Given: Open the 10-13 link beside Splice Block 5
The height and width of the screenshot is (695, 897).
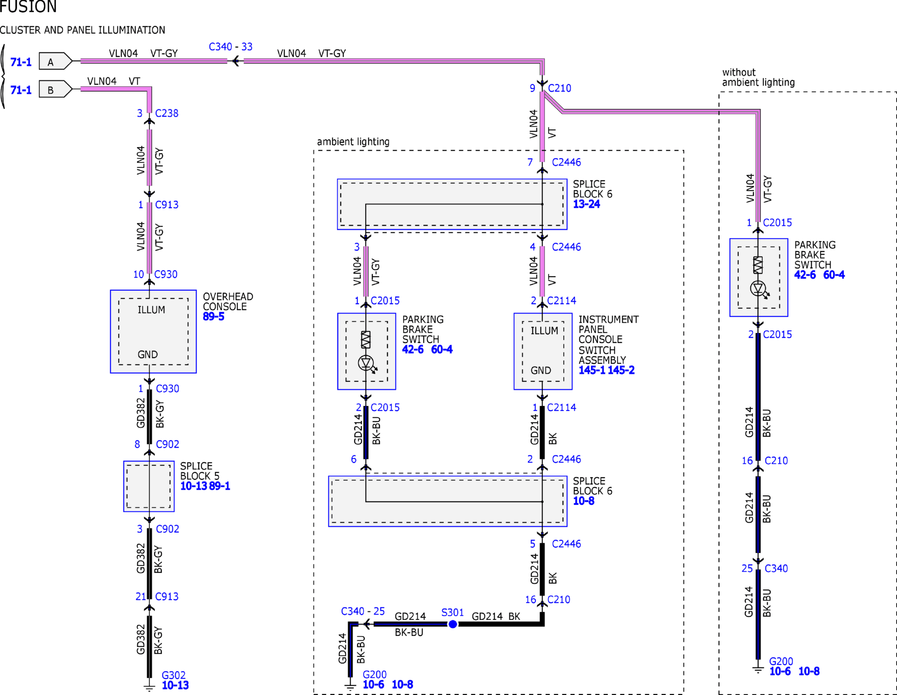Looking at the screenshot, I should coord(194,486).
